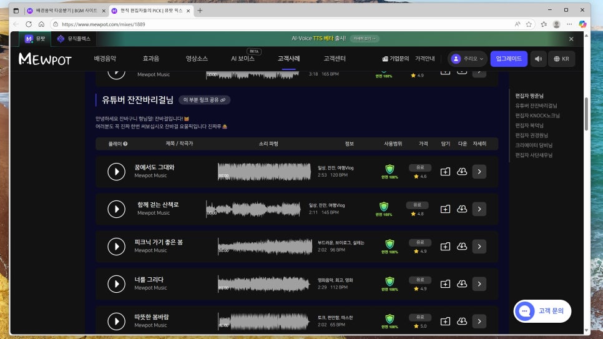Click safety shield icon for 너를 그리다
The width and height of the screenshot is (603, 339).
coord(390,282)
